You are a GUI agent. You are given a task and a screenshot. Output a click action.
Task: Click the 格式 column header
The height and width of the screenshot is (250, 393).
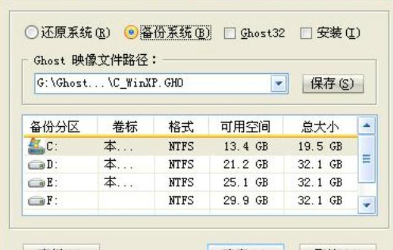181,126
